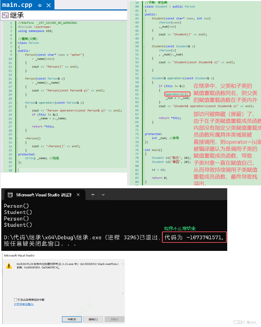Collapse the int main() function
The image size is (261, 327).
(x=144, y=150)
